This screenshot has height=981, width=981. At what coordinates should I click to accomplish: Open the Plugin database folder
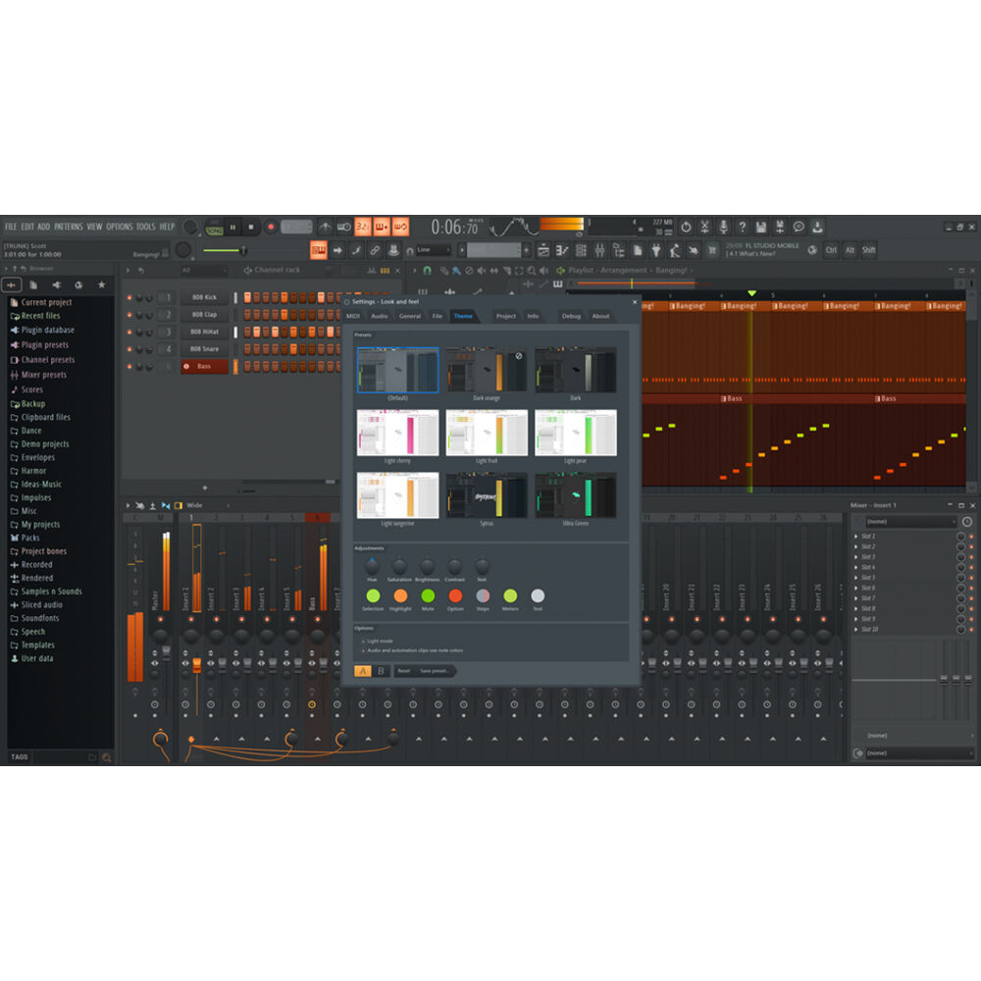(47, 330)
